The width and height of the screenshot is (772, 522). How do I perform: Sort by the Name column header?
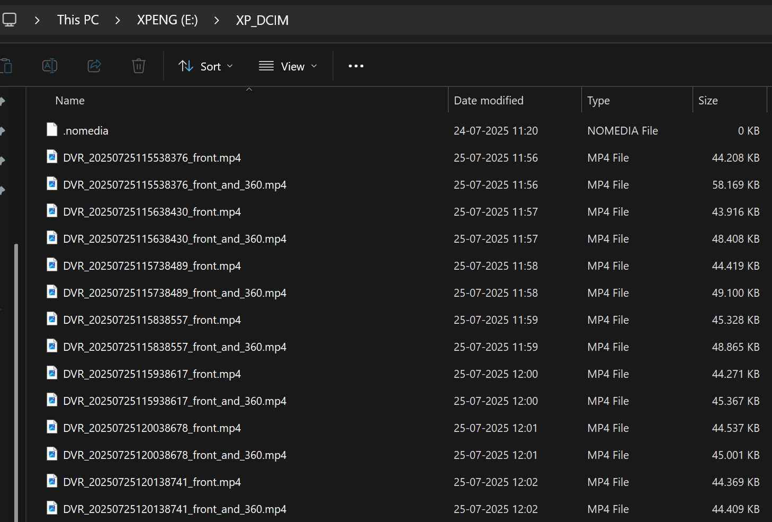click(70, 101)
